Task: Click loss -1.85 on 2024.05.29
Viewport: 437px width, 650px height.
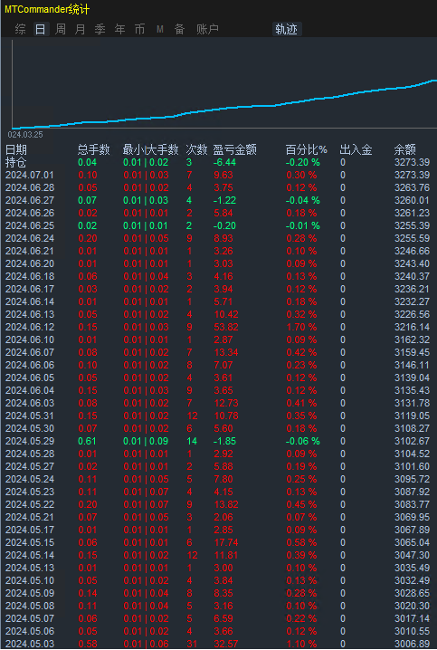Action: click(x=224, y=441)
